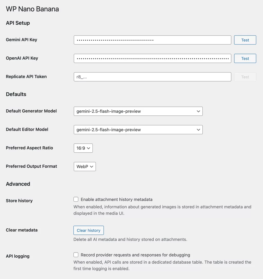Click the Defaults section heading
The width and height of the screenshot is (263, 279).
(16, 94)
